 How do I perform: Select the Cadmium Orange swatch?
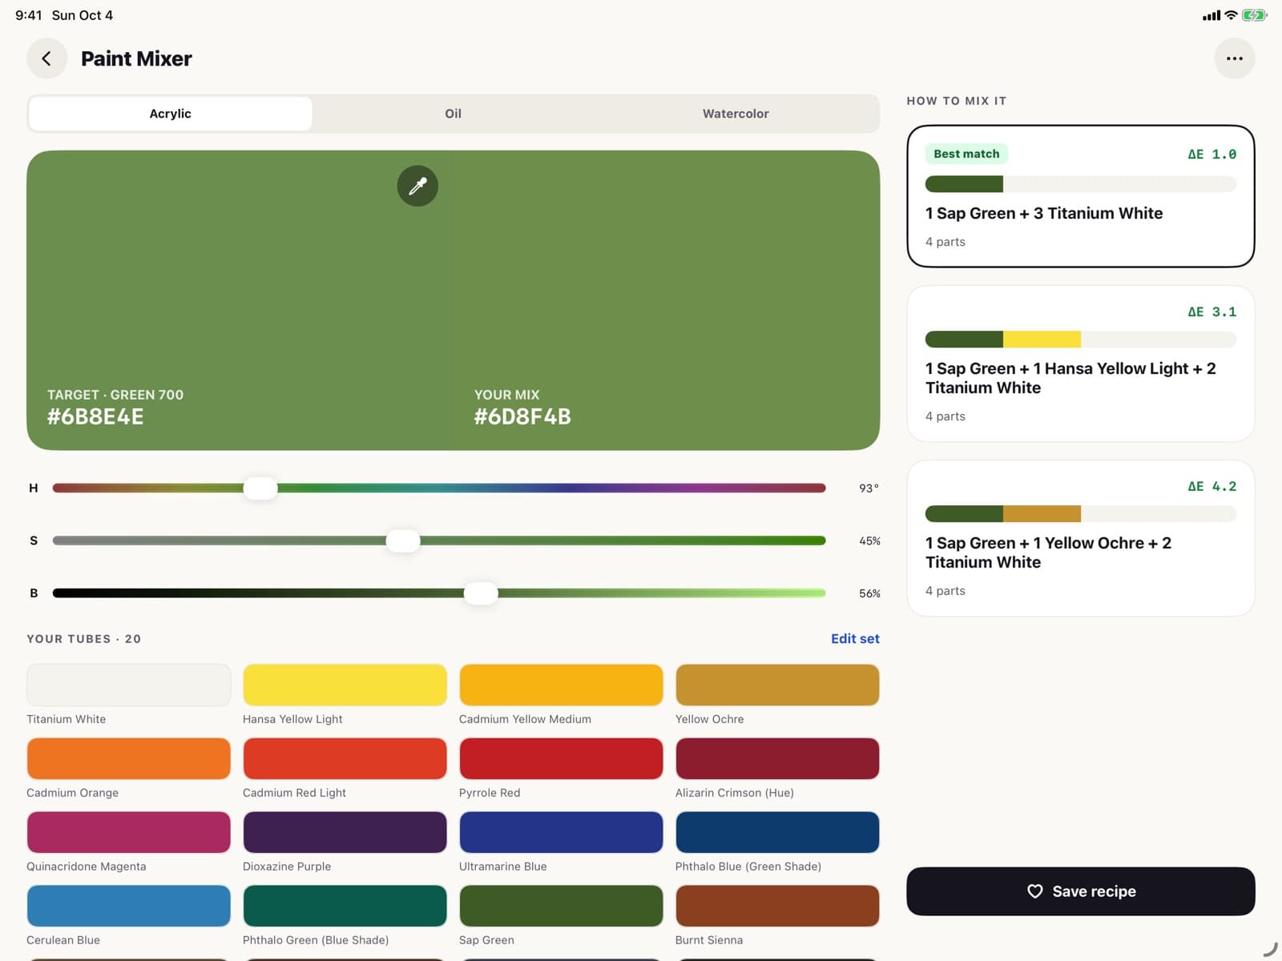[128, 758]
